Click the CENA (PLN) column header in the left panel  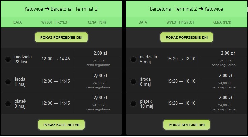(97, 22)
